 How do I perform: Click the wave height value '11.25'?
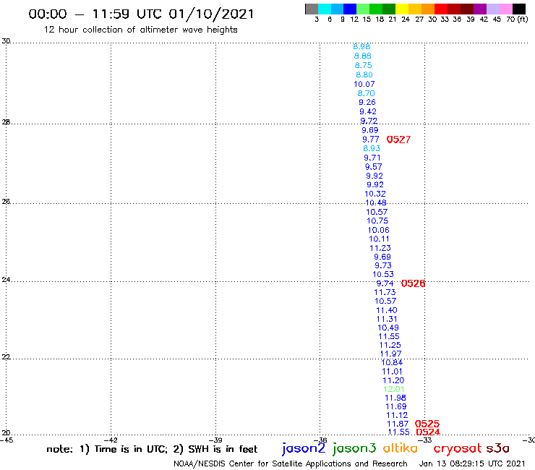[x=390, y=346]
